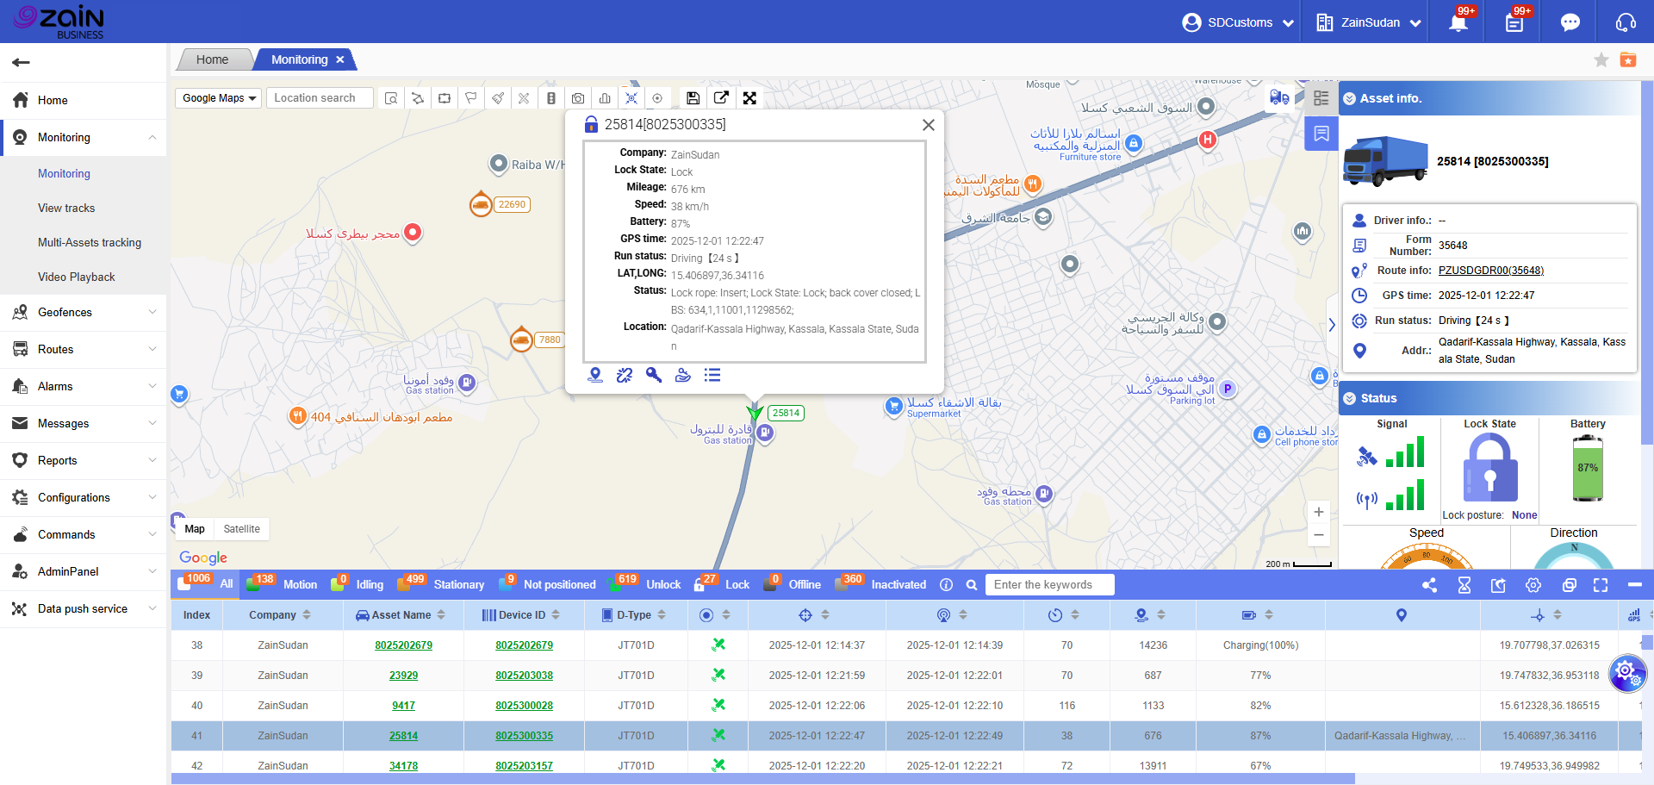Click the share icon above the asset table
Screen dimensions: 1654x785
pyautogui.click(x=1429, y=585)
